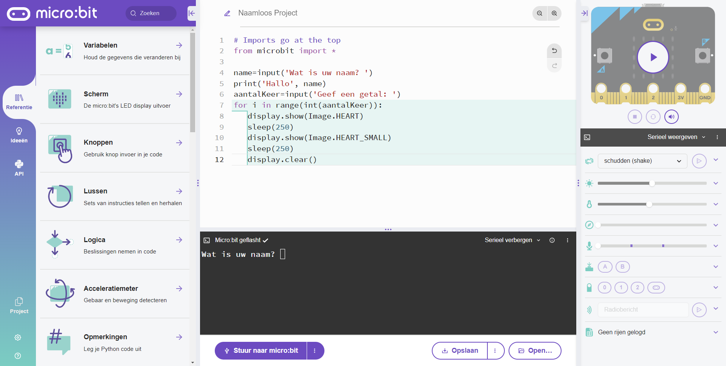Expand the compass sensor section
This screenshot has height=366, width=726.
pos(716,225)
